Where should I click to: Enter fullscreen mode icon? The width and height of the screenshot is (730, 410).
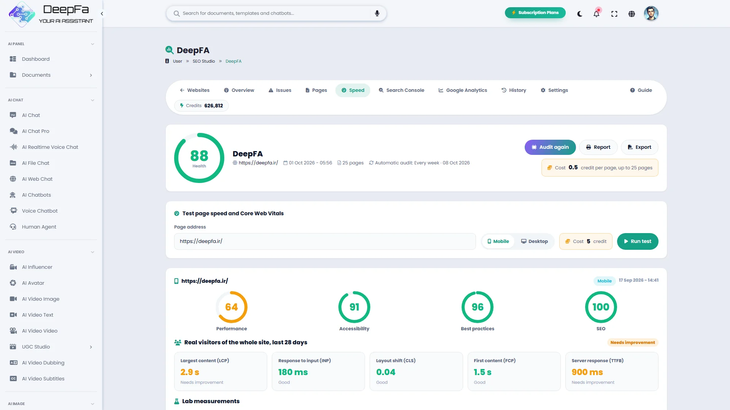(614, 14)
